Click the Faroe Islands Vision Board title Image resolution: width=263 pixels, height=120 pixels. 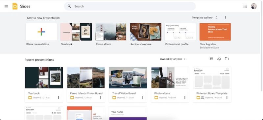86,93
